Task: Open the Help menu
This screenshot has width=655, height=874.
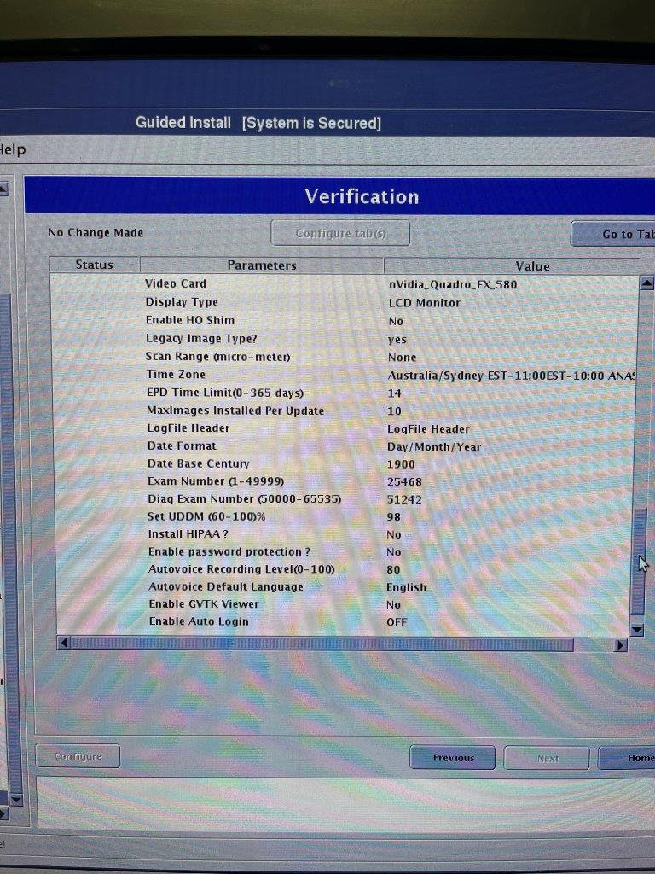Action: tap(12, 150)
